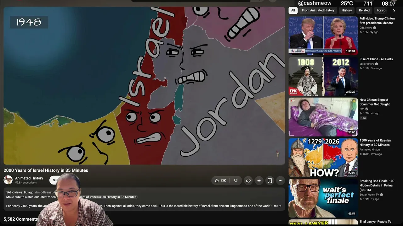Click the main video player showing Israel and Jordan

pyautogui.click(x=144, y=86)
